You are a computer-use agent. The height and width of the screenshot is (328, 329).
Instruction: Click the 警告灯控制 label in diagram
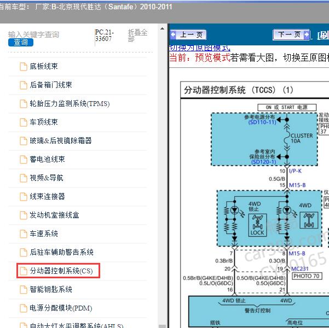[x=257, y=311]
